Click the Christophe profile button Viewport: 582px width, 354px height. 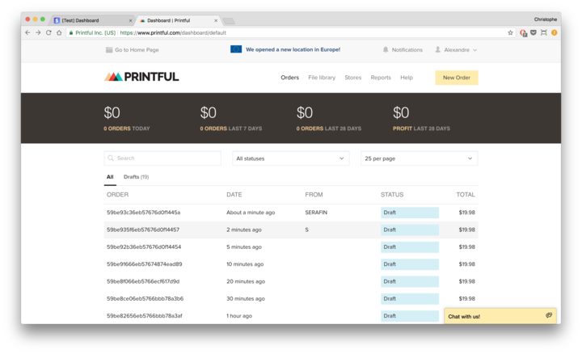[x=546, y=19]
